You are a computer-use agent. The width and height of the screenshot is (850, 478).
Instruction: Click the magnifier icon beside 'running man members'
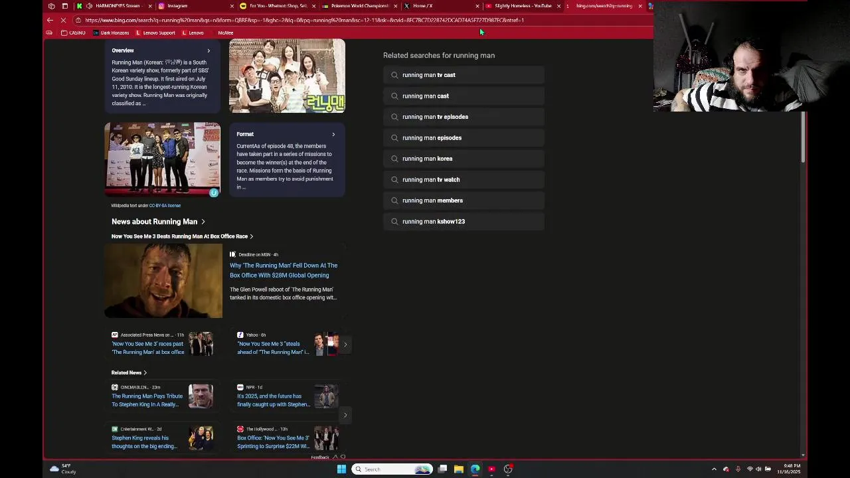coord(394,200)
